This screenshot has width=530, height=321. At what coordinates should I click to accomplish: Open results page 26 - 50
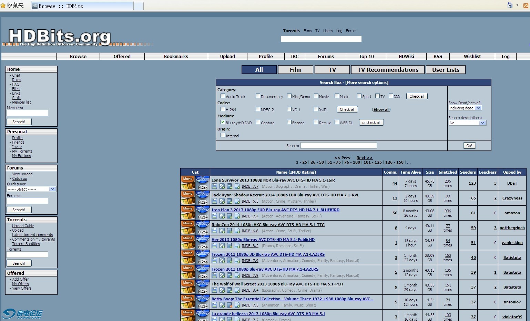pyautogui.click(x=317, y=162)
